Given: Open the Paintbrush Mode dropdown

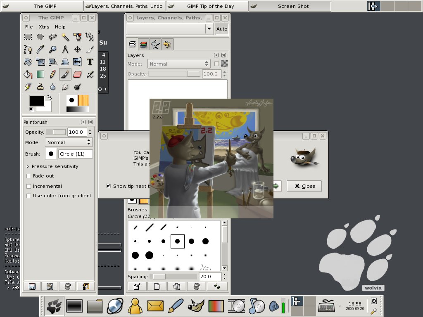Looking at the screenshot, I should (x=69, y=142).
